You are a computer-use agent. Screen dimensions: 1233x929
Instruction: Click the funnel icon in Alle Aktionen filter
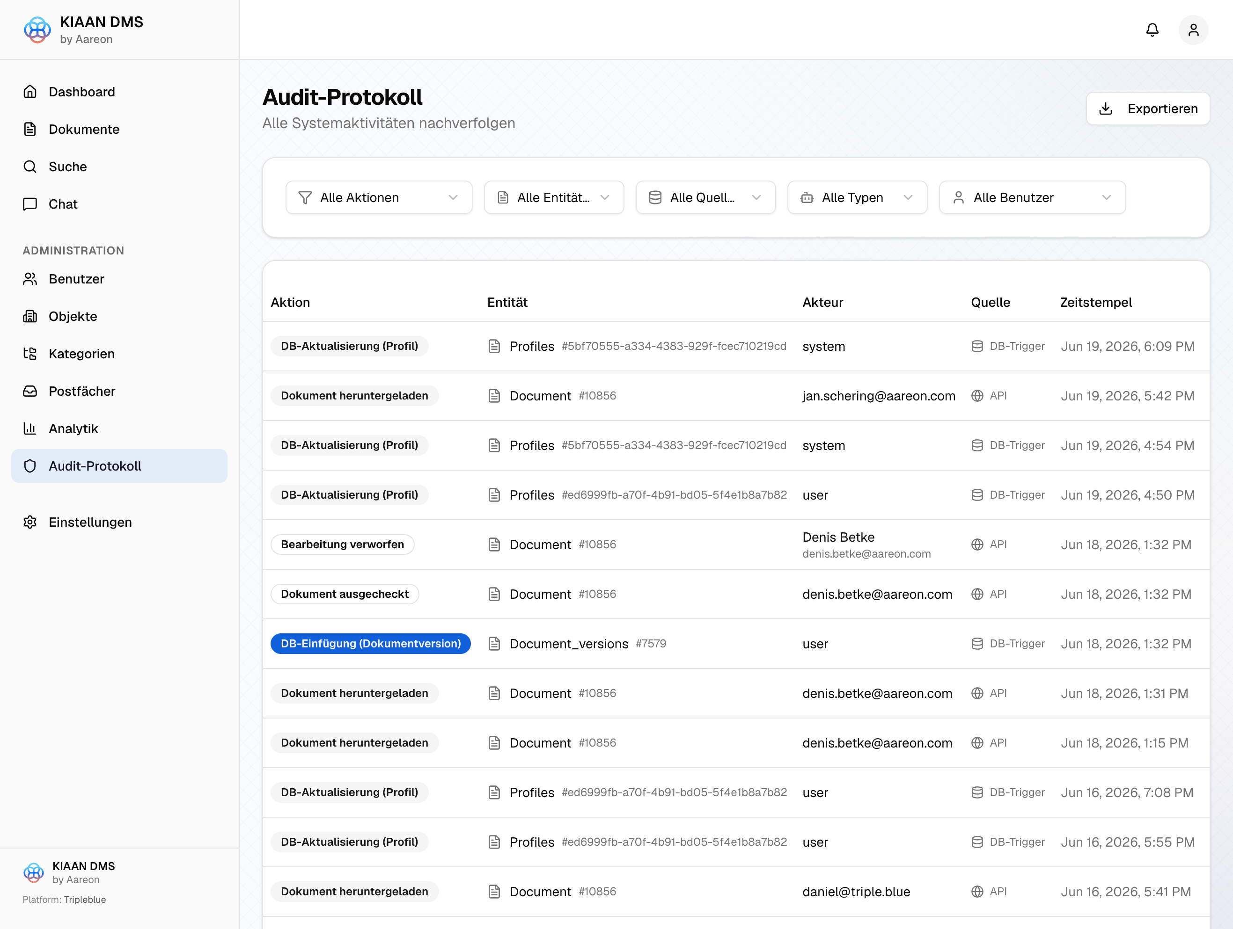coord(305,198)
